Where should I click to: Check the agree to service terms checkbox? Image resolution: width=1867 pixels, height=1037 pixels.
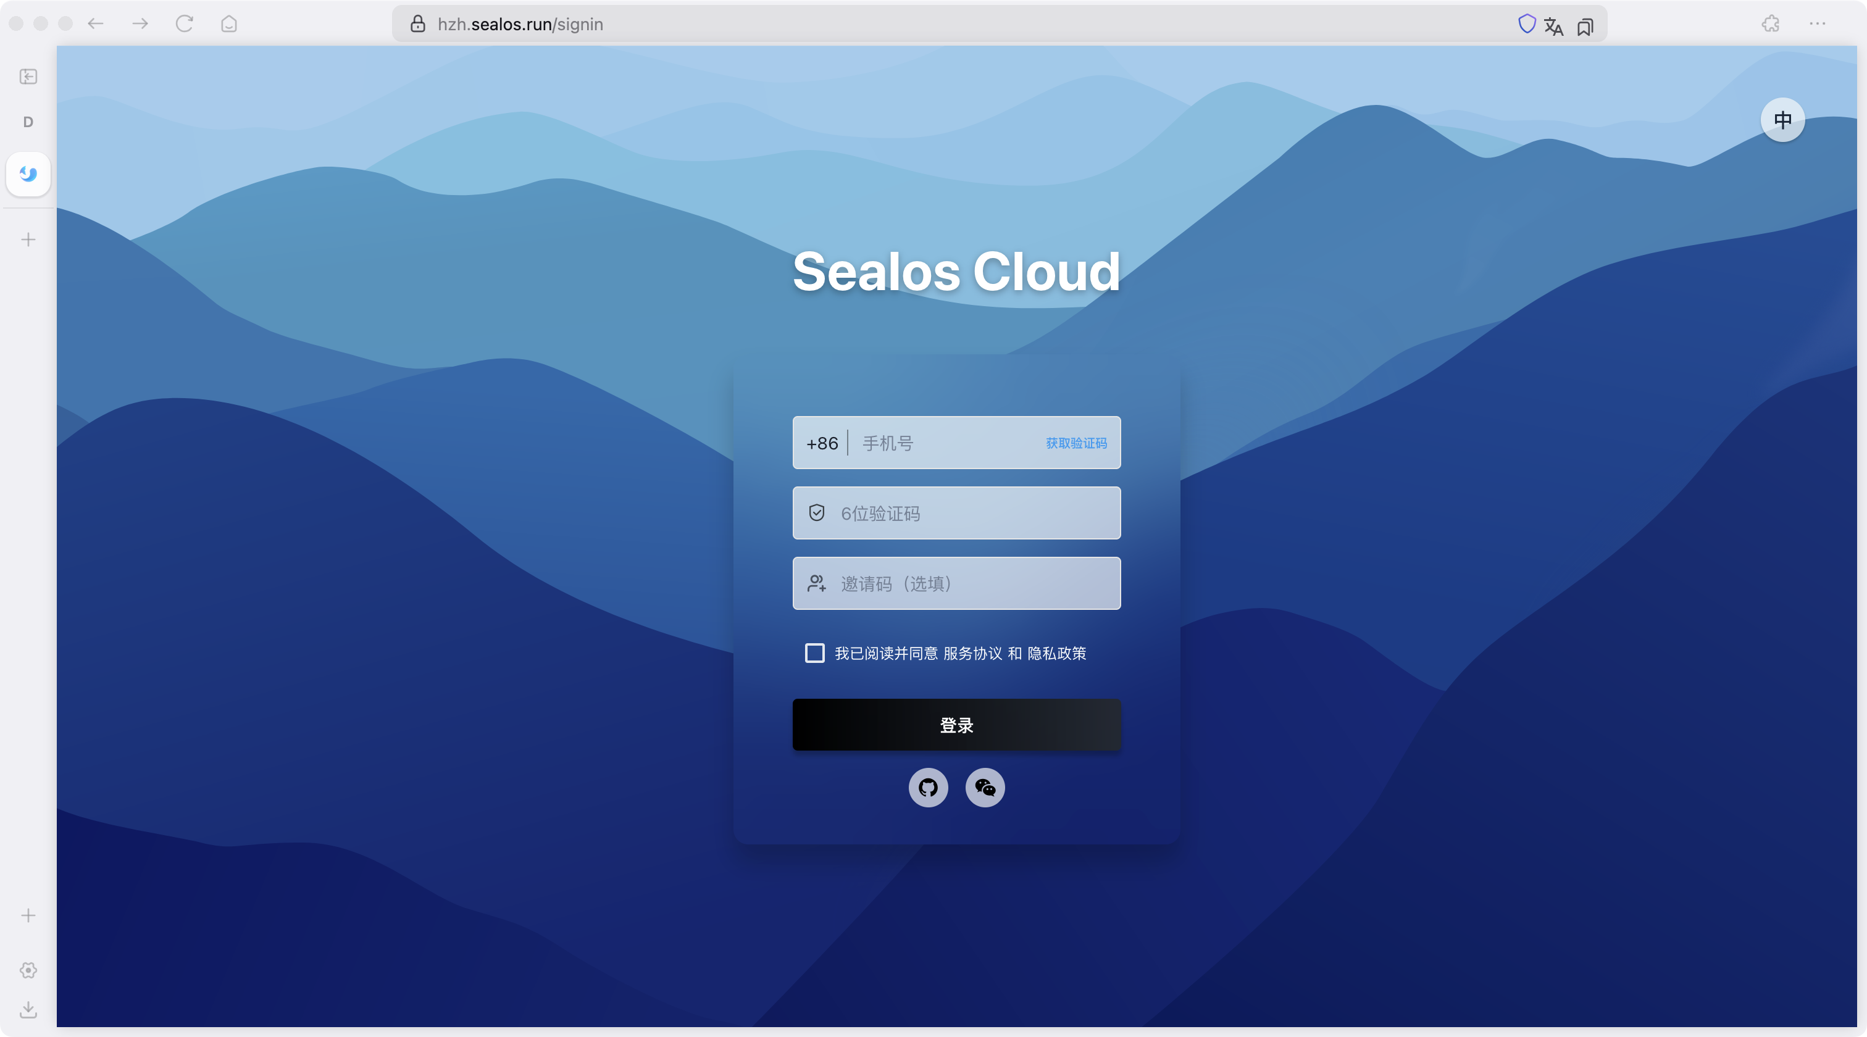(814, 653)
